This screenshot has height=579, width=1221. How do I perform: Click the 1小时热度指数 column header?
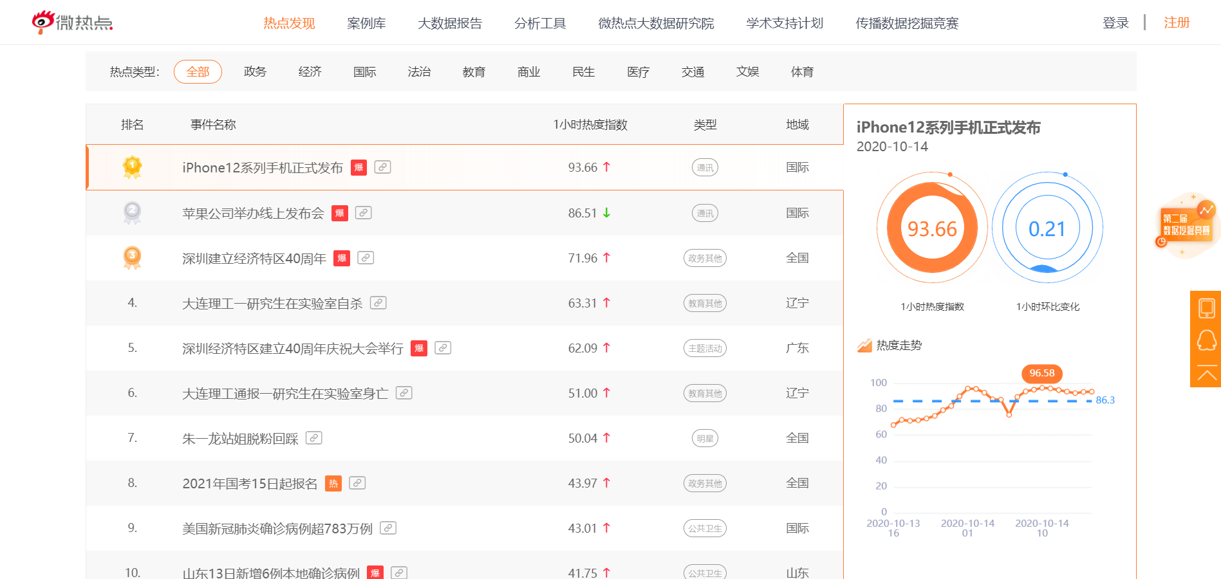coord(590,124)
